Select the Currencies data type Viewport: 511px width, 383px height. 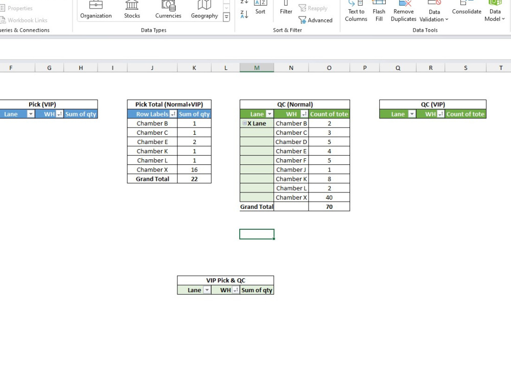[168, 10]
